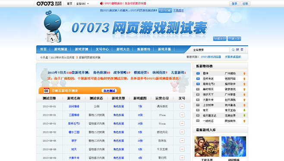Viewport: 284px width, 161px height.
Task: Click the rank badge beside 独步天下
Action: pos(198,94)
